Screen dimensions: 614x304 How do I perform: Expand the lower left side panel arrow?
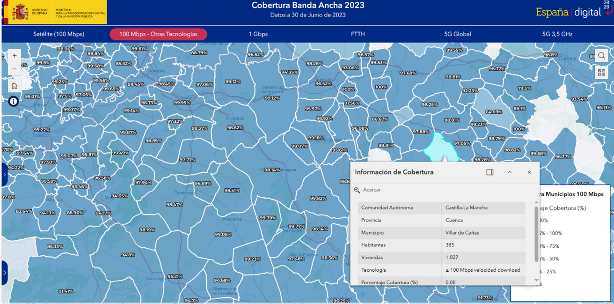[4, 273]
